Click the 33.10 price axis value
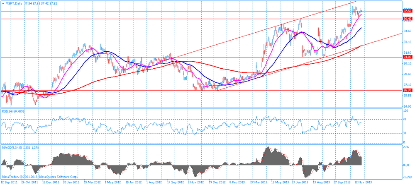415x185 pixels. click(x=407, y=42)
